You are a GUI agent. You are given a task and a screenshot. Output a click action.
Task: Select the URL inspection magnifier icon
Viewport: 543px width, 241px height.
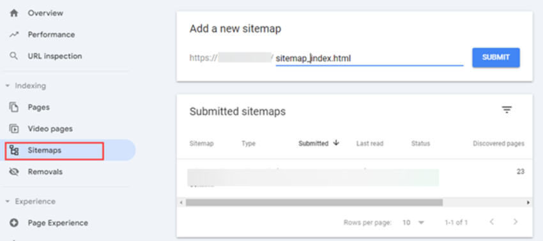14,56
